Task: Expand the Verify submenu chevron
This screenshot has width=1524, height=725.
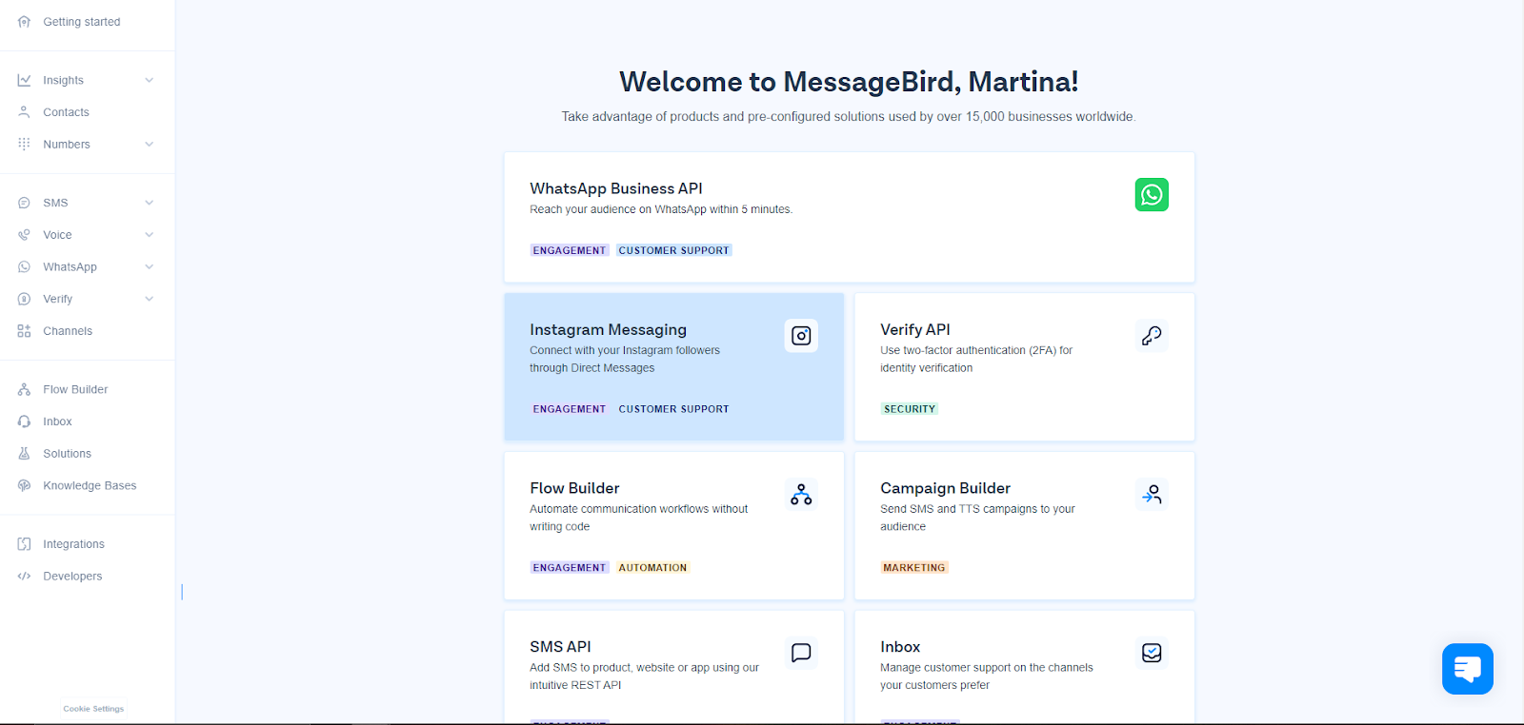Action: coord(149,299)
